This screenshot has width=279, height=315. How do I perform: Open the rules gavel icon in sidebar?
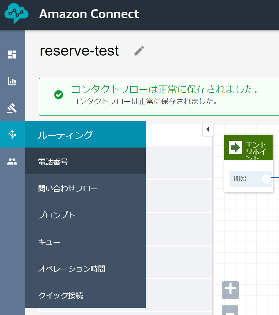point(12,108)
